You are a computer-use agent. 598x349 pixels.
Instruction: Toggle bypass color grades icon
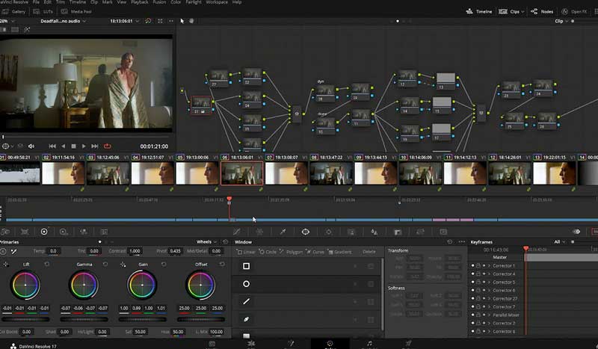[148, 21]
